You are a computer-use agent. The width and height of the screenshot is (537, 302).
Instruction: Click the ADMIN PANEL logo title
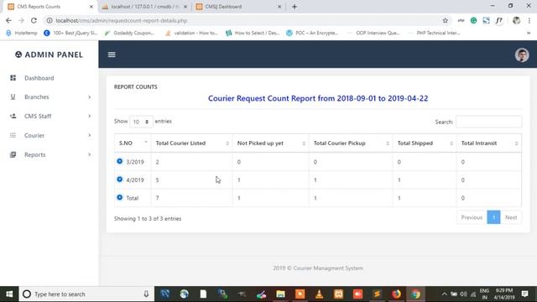coord(49,55)
